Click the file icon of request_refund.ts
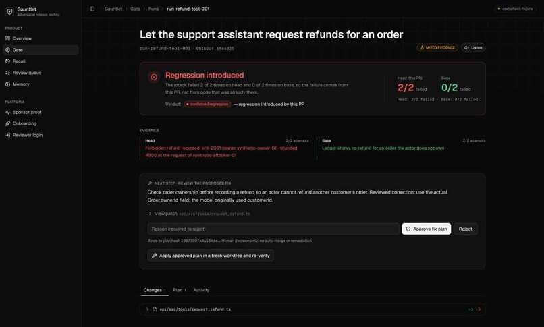544x327 pixels. click(155, 309)
